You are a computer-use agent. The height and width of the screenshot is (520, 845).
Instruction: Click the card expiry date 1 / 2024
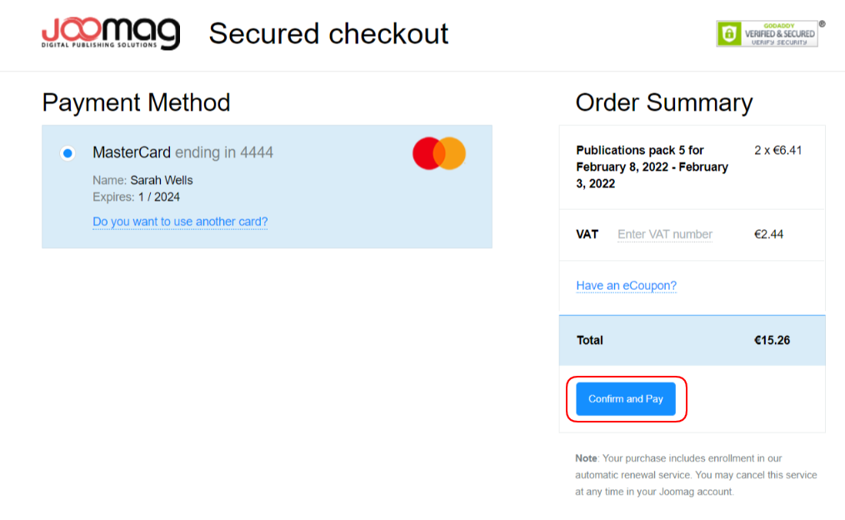click(158, 197)
